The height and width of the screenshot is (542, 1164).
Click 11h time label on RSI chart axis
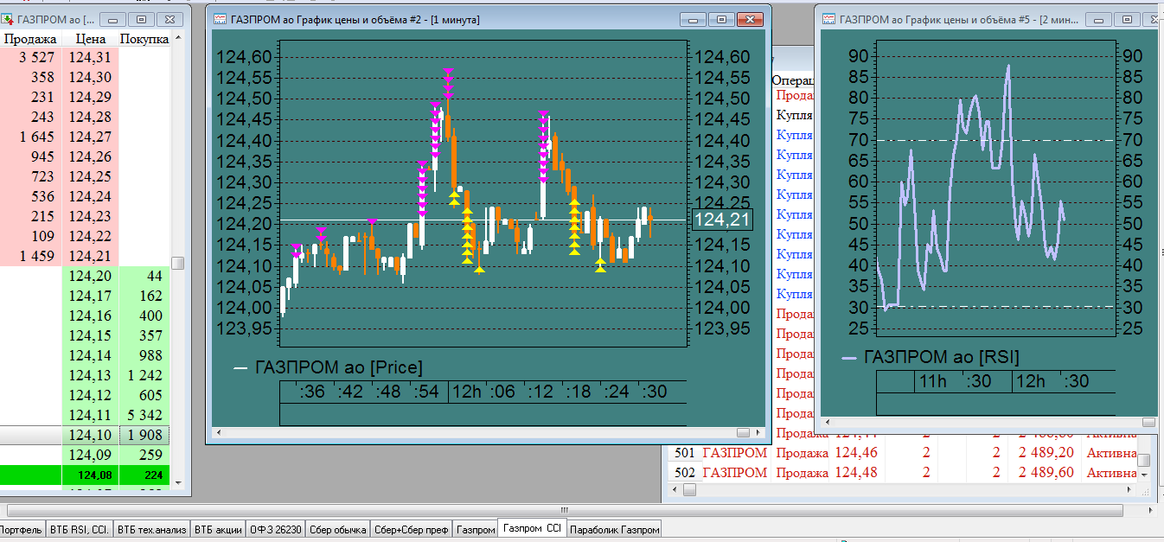point(933,381)
